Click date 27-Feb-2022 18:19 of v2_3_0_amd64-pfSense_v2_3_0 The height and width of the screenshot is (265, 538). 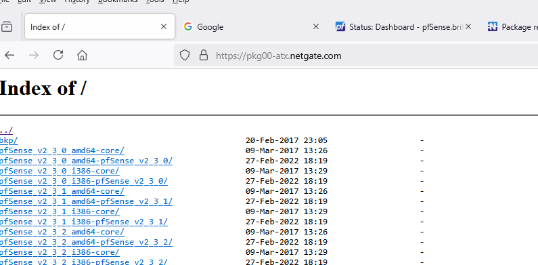coord(286,161)
